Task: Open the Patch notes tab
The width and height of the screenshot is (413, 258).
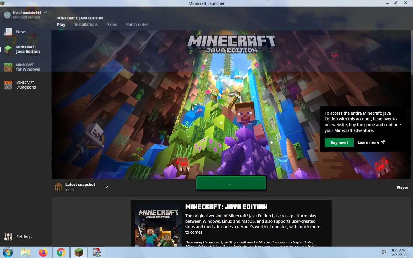Action: tap(137, 25)
